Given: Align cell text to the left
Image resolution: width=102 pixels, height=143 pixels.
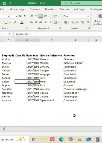Looking at the screenshot, I should coord(32,22).
